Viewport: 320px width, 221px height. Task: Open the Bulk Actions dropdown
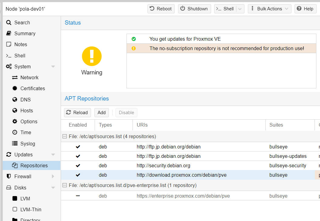pyautogui.click(x=269, y=9)
